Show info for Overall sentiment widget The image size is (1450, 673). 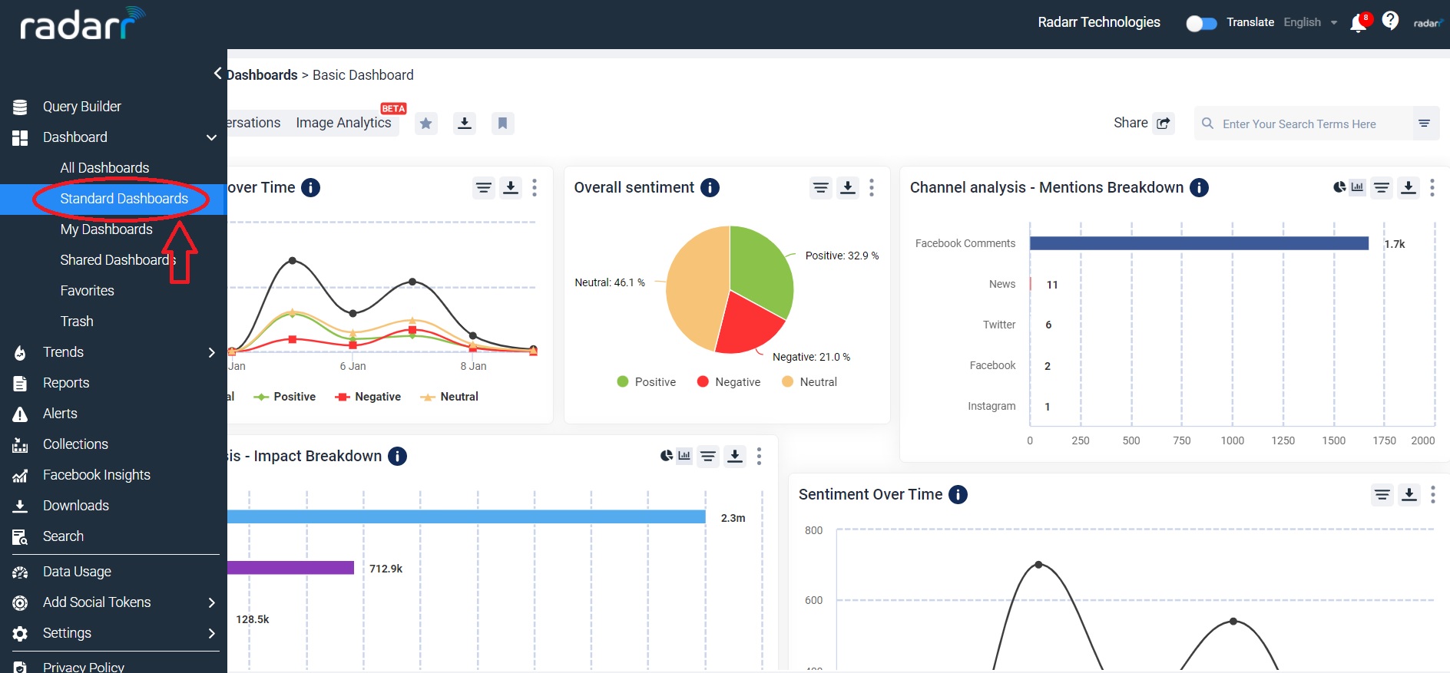click(x=710, y=187)
